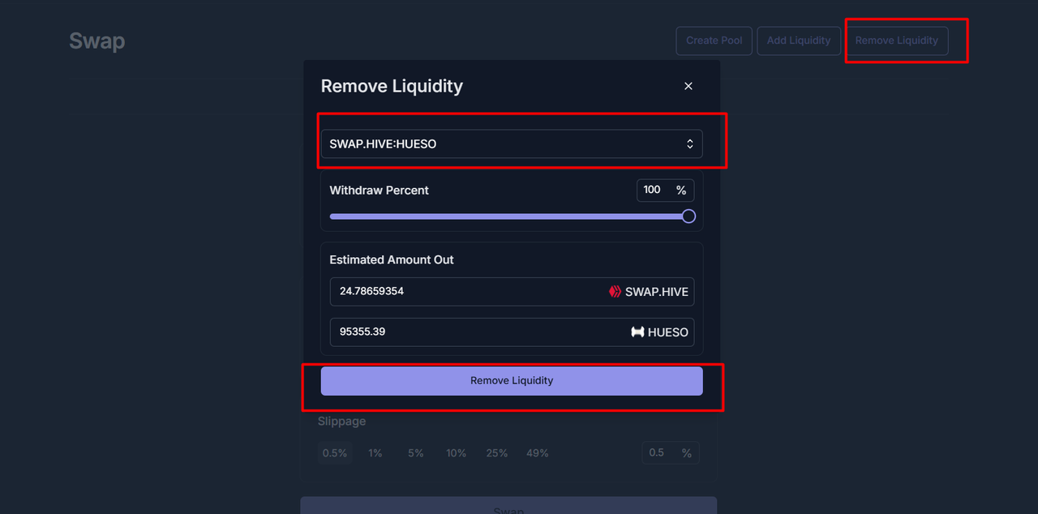Click the Create Pool button

714,41
